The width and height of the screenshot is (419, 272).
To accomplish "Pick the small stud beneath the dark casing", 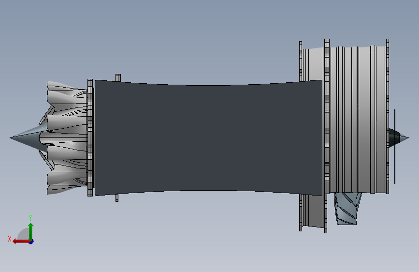I will coord(117,198).
